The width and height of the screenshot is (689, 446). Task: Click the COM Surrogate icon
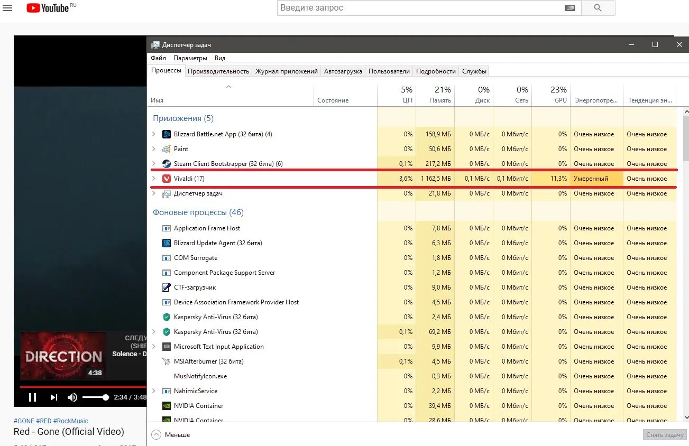coord(167,258)
